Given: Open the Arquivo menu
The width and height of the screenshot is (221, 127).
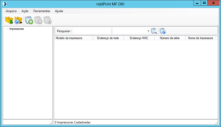Looking at the screenshot, I should (x=11, y=11).
